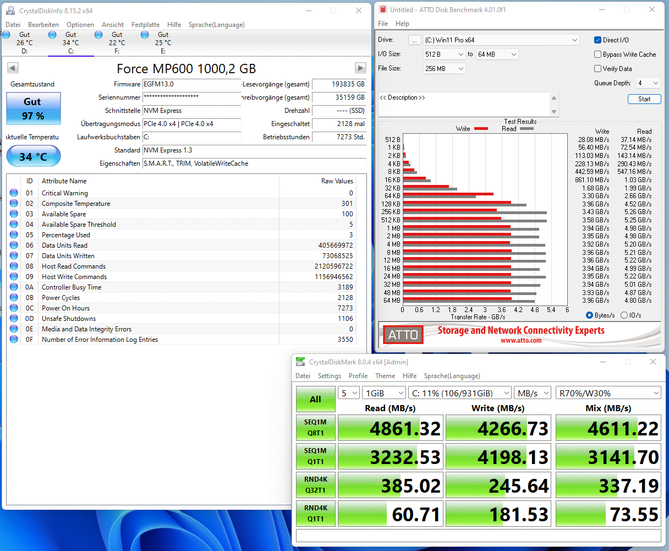Click the gray Read legend swatch

point(527,129)
